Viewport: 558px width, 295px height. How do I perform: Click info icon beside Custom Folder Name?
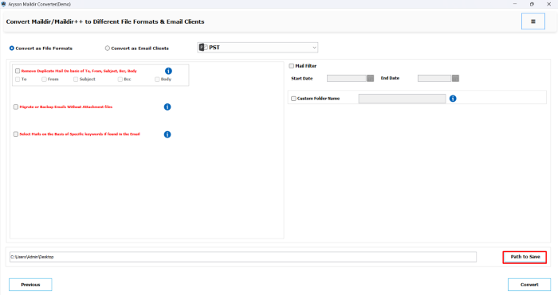(x=453, y=99)
